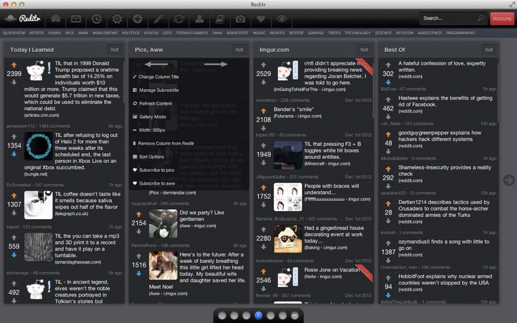Select the first page dot
Viewport: 517px width, 323px height.
click(x=222, y=315)
